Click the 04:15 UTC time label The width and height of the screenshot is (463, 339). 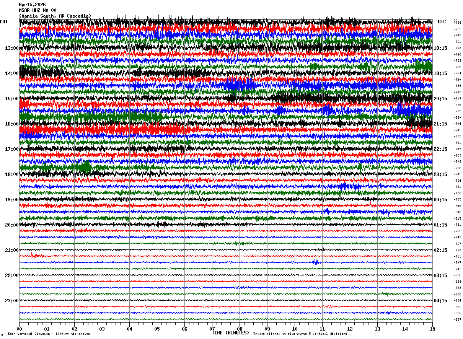coord(440,300)
